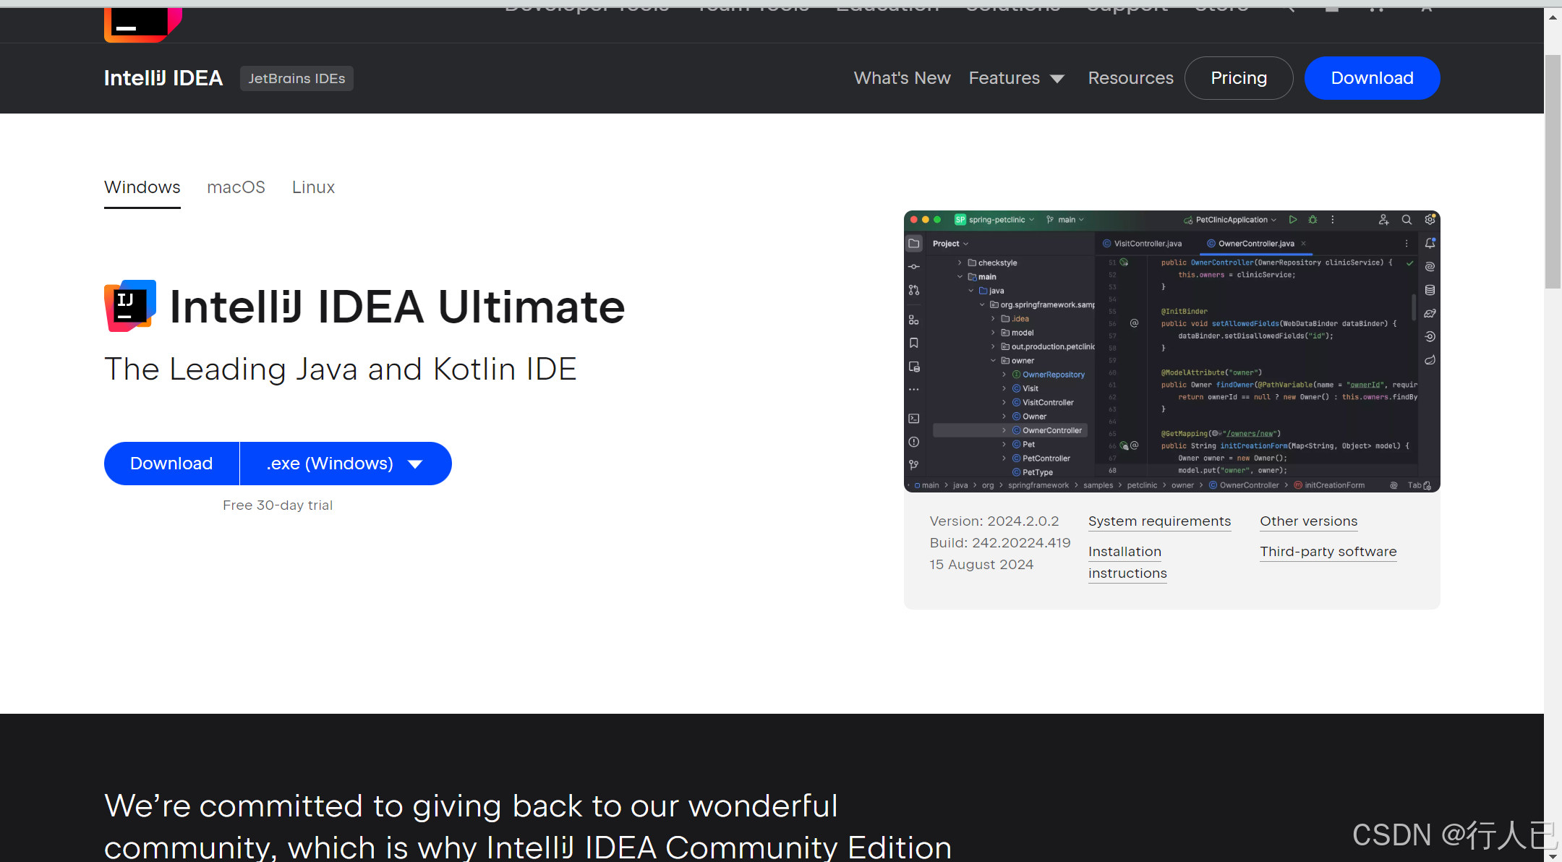
Task: Click the Project folder tool icon in IDE preview
Action: tap(914, 244)
